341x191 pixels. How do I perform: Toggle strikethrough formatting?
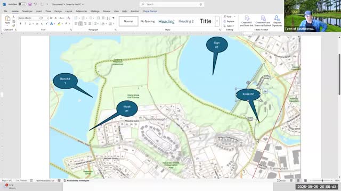(37, 23)
